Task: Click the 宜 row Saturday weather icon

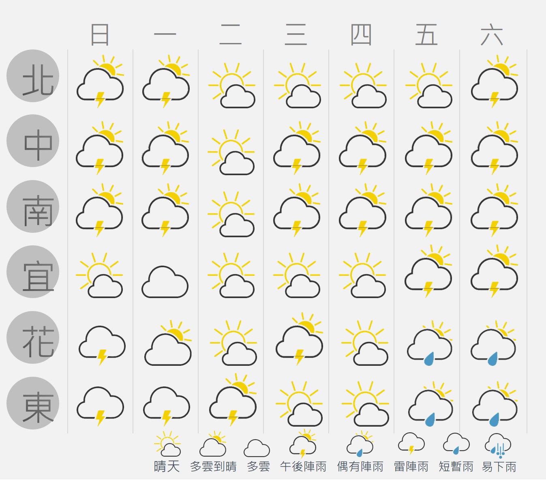Action: [495, 271]
